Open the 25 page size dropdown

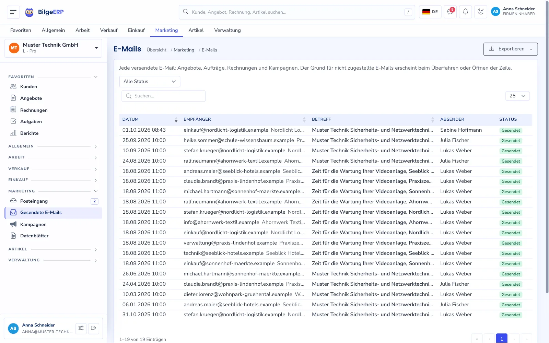point(517,96)
